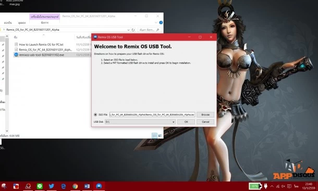Open Microsoft Word from the taskbar

[x=87, y=186]
